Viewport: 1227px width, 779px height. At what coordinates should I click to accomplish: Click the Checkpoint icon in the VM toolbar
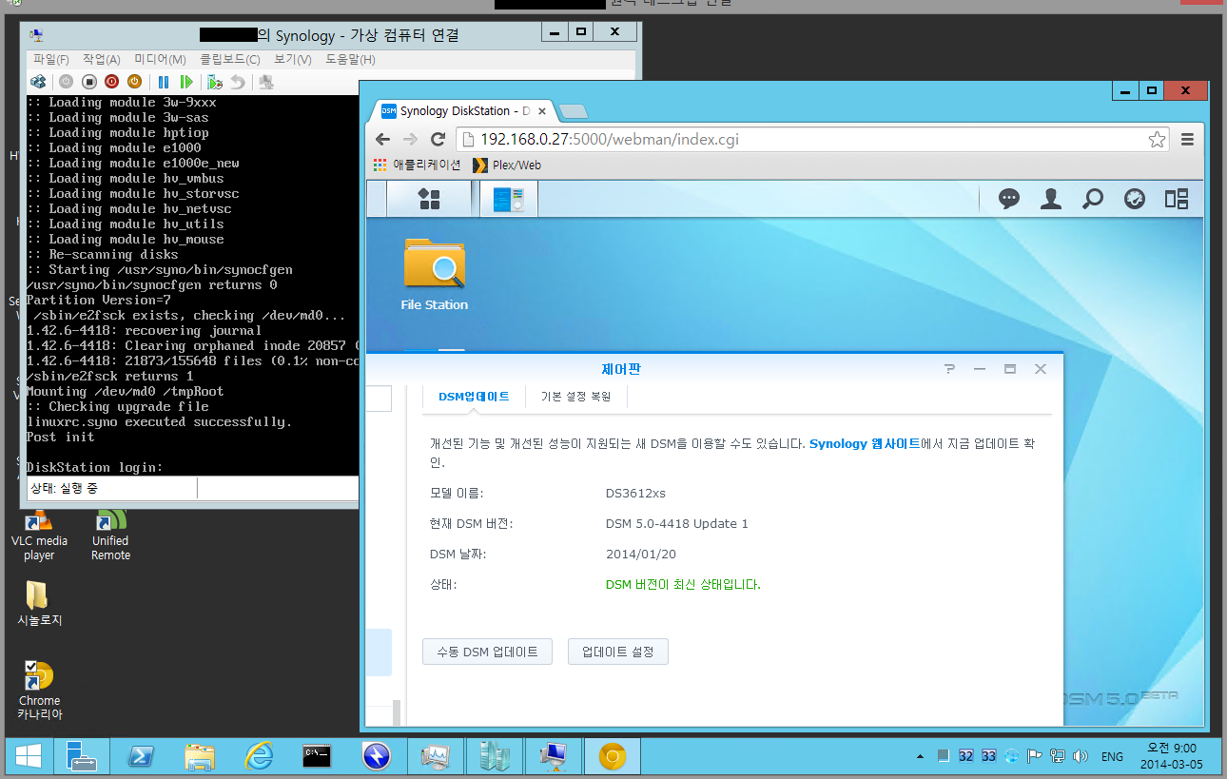[215, 82]
